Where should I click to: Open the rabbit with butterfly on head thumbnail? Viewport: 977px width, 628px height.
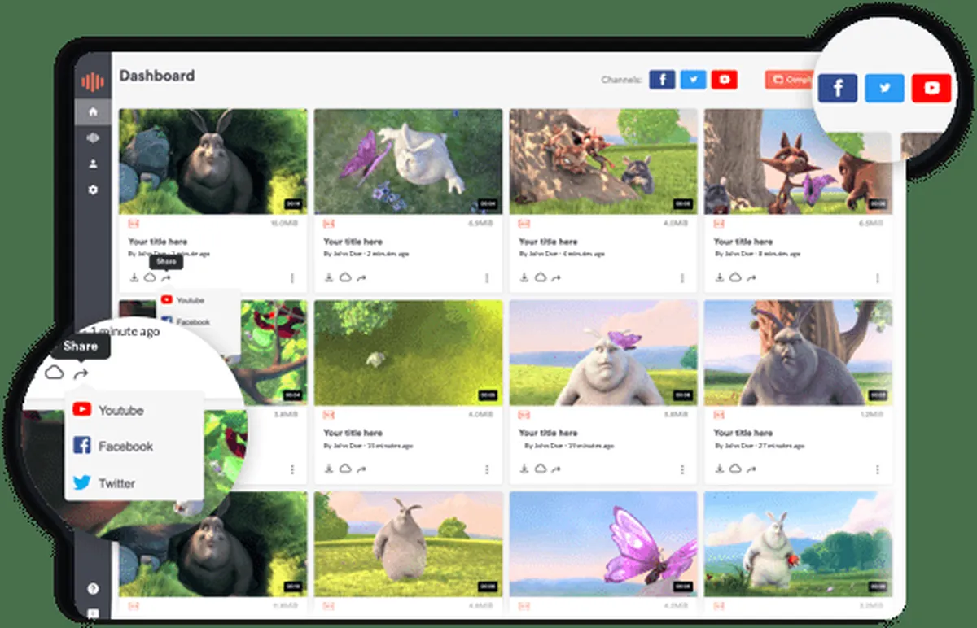click(x=603, y=353)
